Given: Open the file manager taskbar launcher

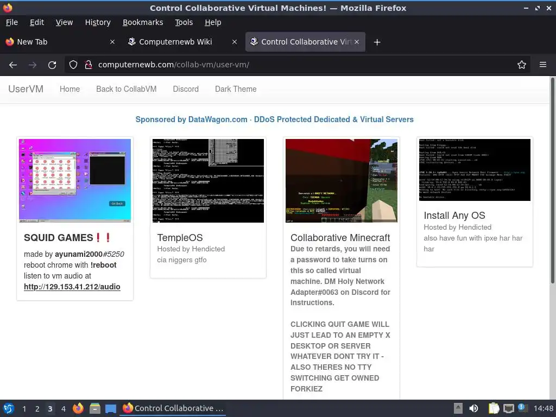Looking at the screenshot, I should [94, 408].
